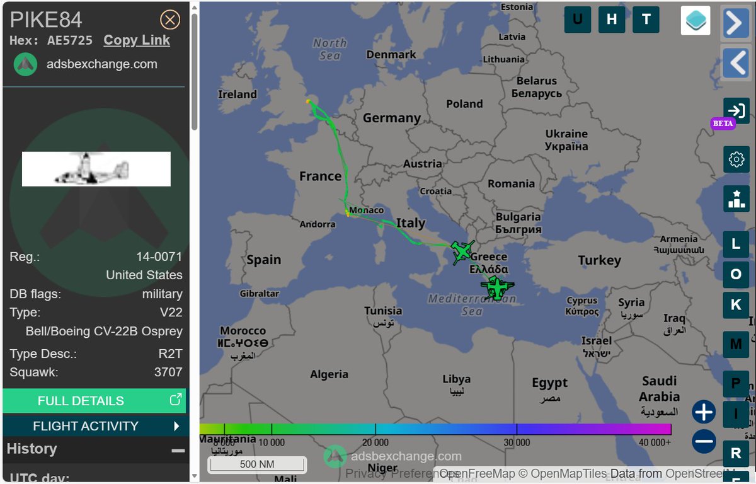Screen dimensions: 756x484
Task: Toggle the M map option button
Action: tap(736, 345)
